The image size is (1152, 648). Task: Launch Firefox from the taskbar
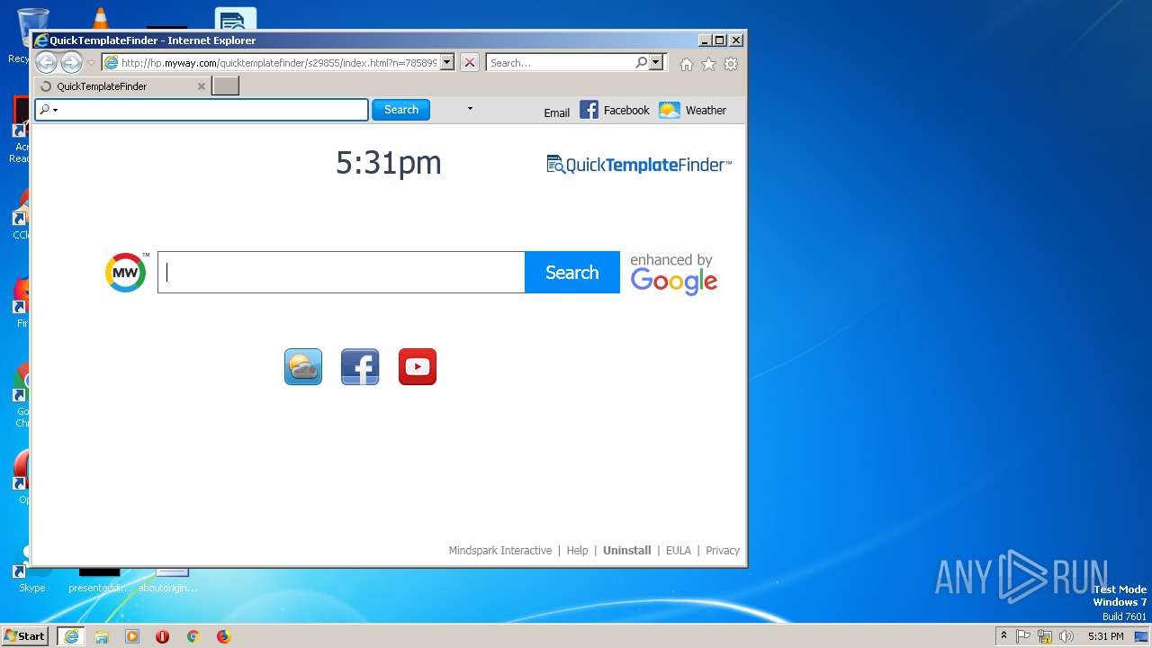(x=223, y=636)
